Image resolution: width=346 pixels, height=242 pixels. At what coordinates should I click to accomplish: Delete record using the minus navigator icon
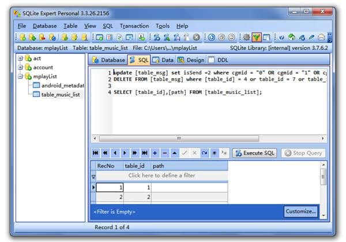point(164,153)
